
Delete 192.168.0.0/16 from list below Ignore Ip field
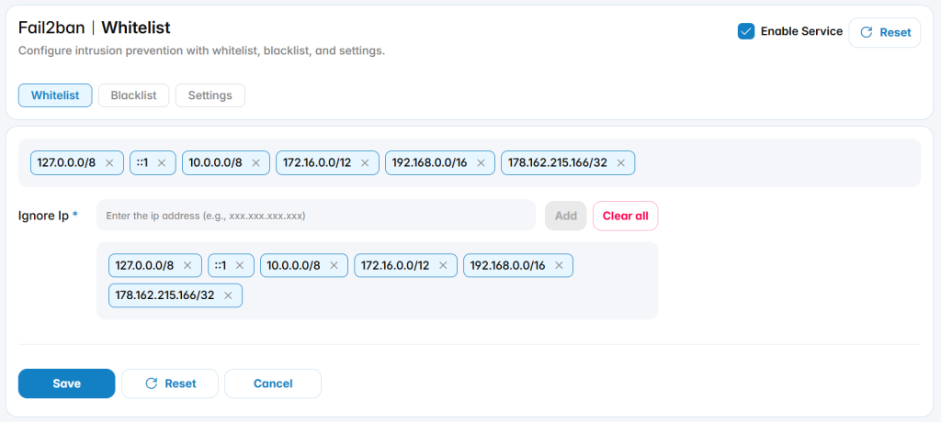click(560, 265)
